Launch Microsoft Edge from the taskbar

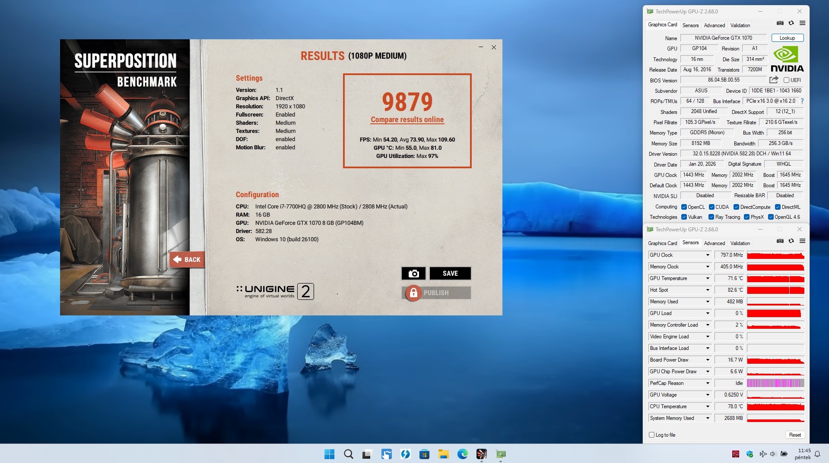[x=462, y=454]
